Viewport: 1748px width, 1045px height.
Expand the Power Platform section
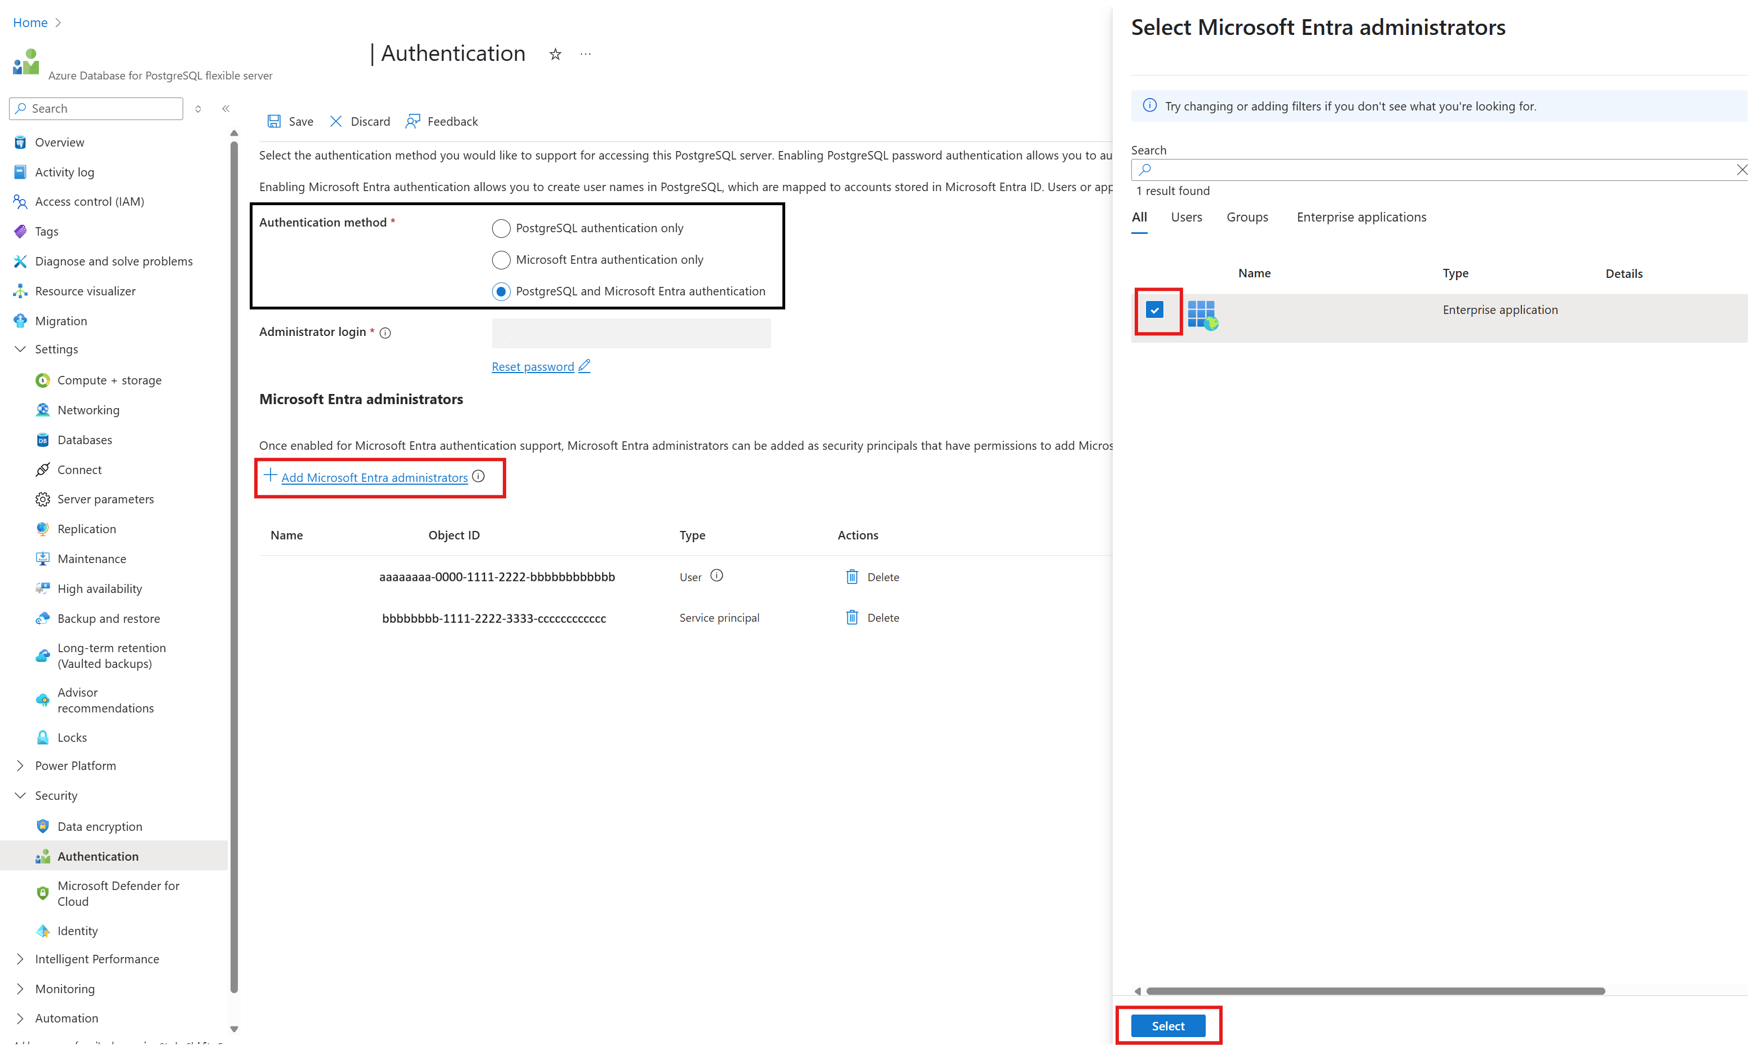click(20, 765)
